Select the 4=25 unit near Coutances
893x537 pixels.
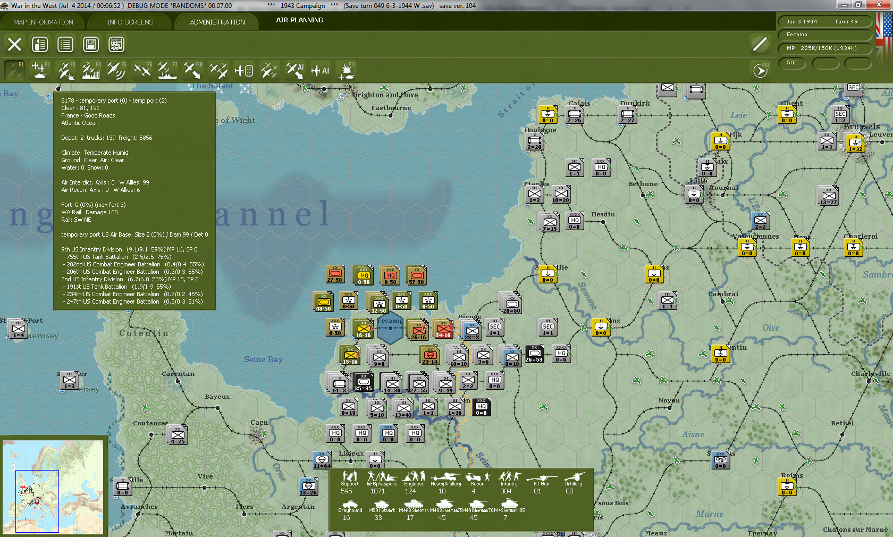(x=178, y=435)
